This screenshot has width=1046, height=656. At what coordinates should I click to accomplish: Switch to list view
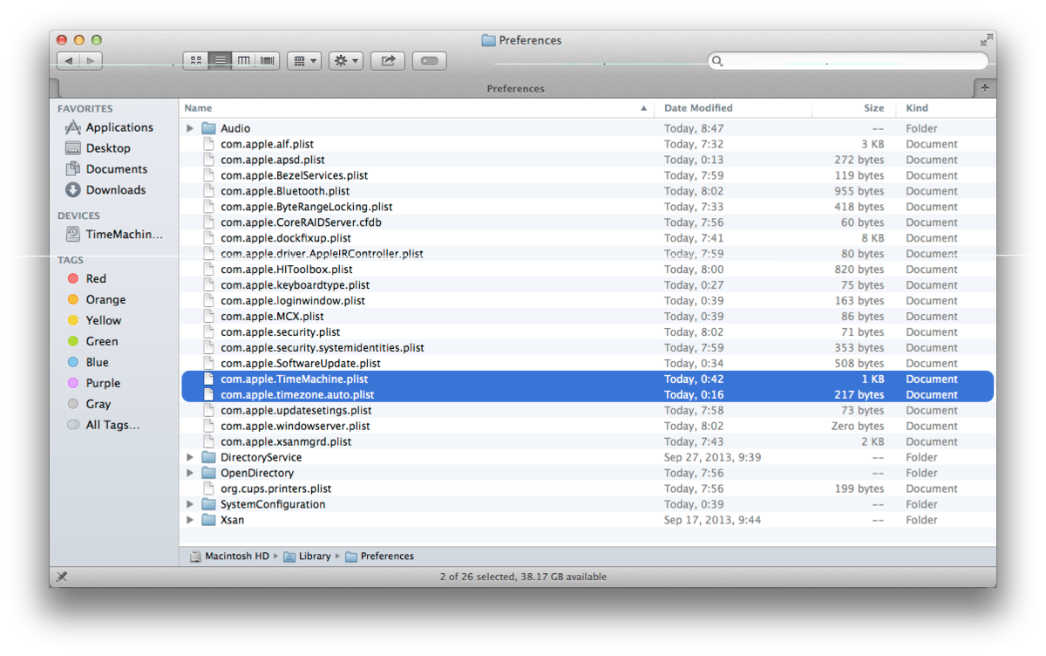[x=220, y=61]
